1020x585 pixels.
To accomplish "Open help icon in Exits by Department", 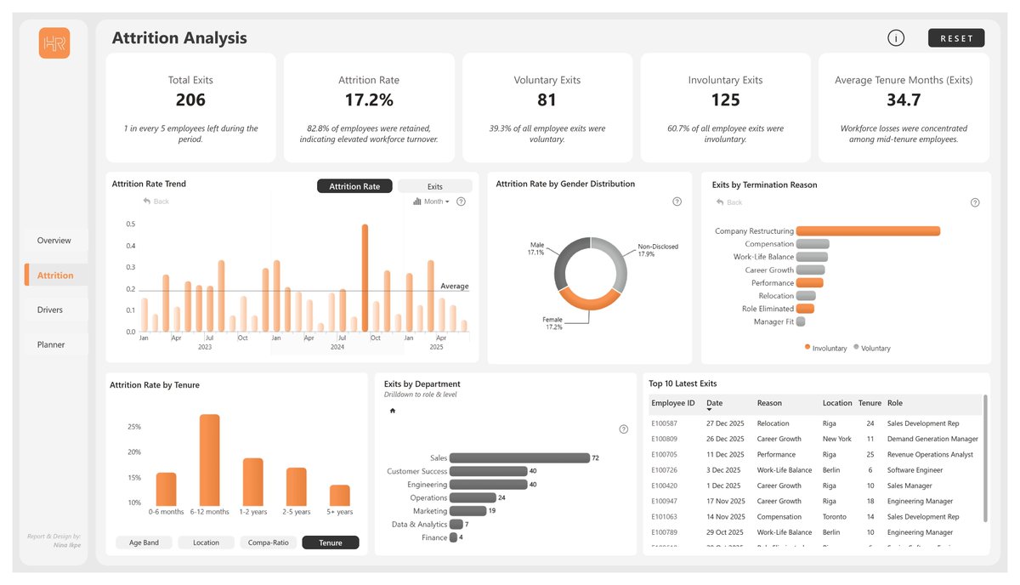I will [624, 429].
